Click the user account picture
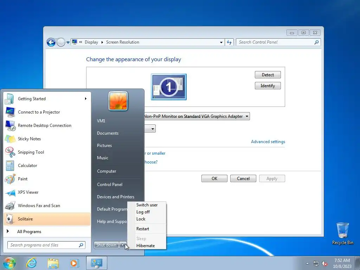This screenshot has width=360, height=270. click(118, 101)
